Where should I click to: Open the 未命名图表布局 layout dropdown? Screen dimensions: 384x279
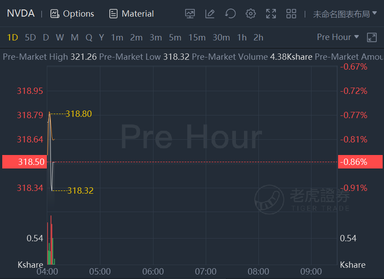(x=345, y=14)
